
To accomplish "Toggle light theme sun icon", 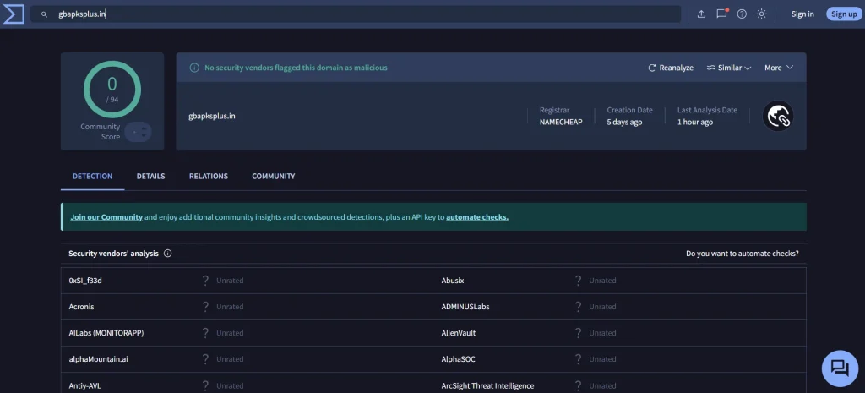I will coord(761,14).
